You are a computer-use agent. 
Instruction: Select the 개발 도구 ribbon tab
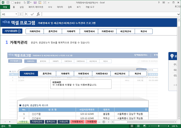point(90,7)
